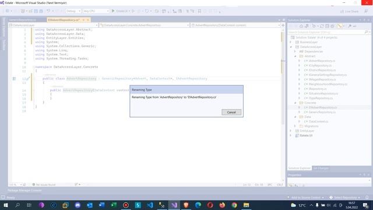Select IGeneralSettingsRepository.cs file
Viewport: 373px width, 210px height.
pos(328,75)
